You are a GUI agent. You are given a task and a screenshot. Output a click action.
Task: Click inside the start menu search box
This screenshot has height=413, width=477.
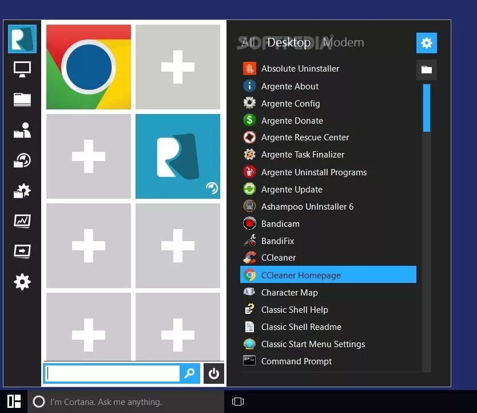pos(112,373)
